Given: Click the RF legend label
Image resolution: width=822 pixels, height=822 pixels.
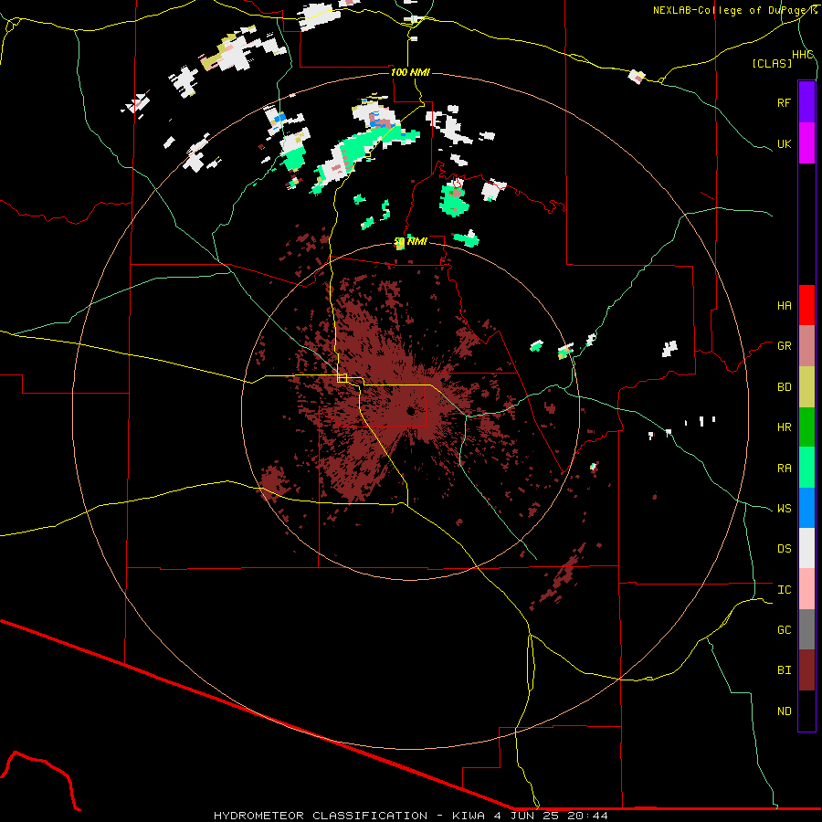Looking at the screenshot, I should point(784,102).
